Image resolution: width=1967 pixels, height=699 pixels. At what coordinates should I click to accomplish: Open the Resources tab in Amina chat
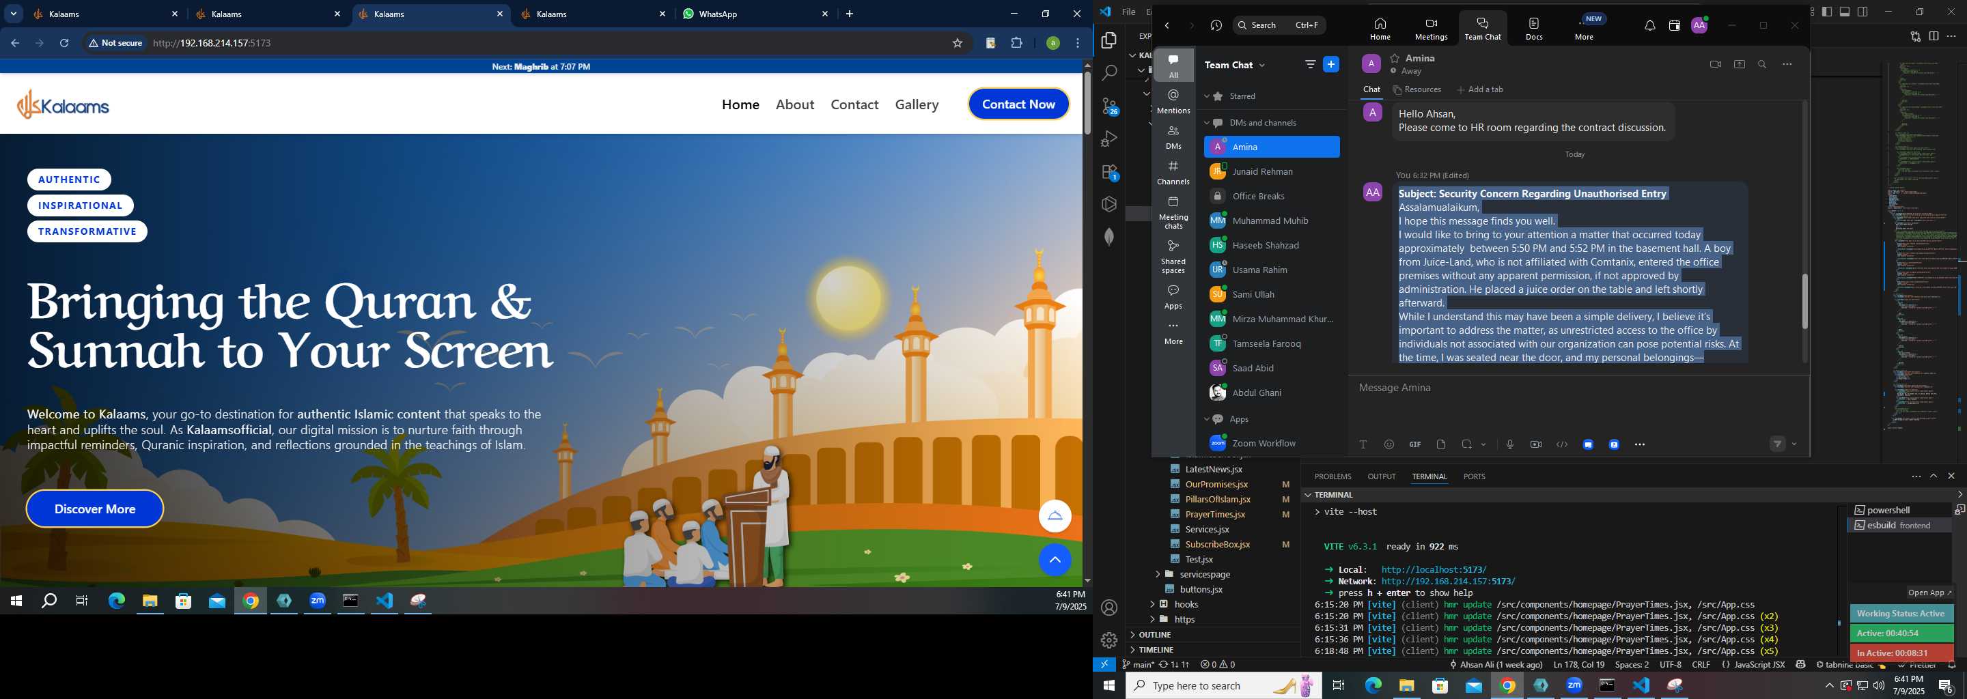click(x=1417, y=90)
